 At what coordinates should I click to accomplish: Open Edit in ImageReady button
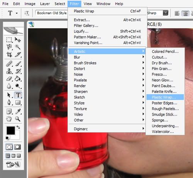pos(14,164)
